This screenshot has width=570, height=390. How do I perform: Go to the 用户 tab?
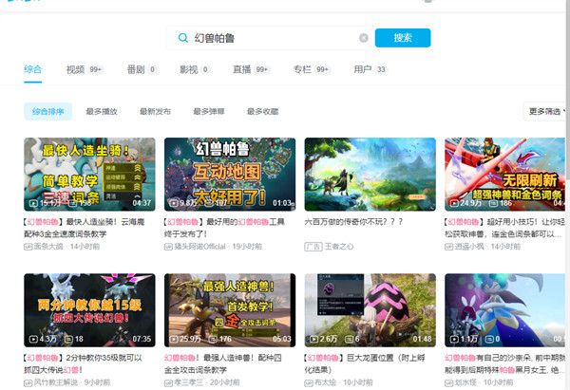click(370, 69)
